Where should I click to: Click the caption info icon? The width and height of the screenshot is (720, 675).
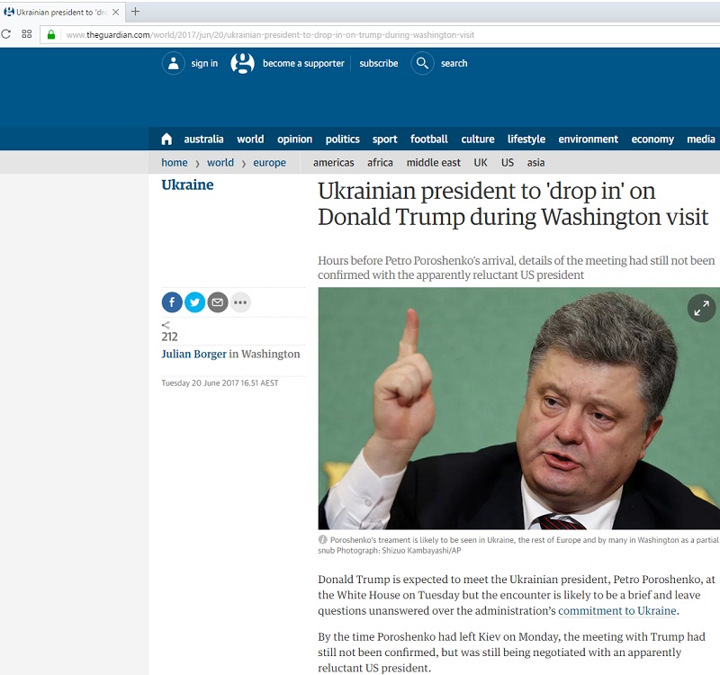[322, 539]
